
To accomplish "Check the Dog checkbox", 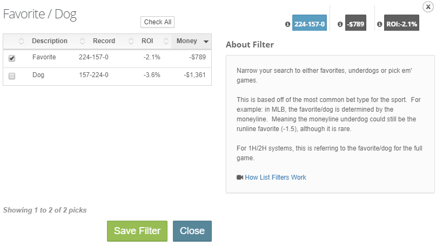I will pos(12,76).
